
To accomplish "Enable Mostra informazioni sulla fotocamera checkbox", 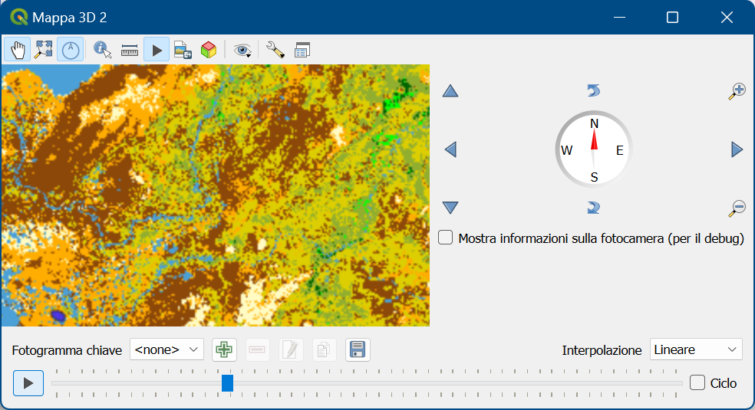I will 445,238.
